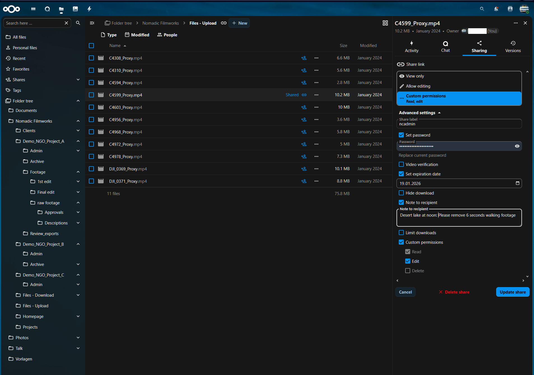Open the Photos app in the top bar
The height and width of the screenshot is (375, 534).
point(75,9)
